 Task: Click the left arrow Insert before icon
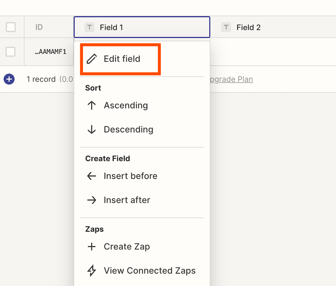tap(92, 176)
